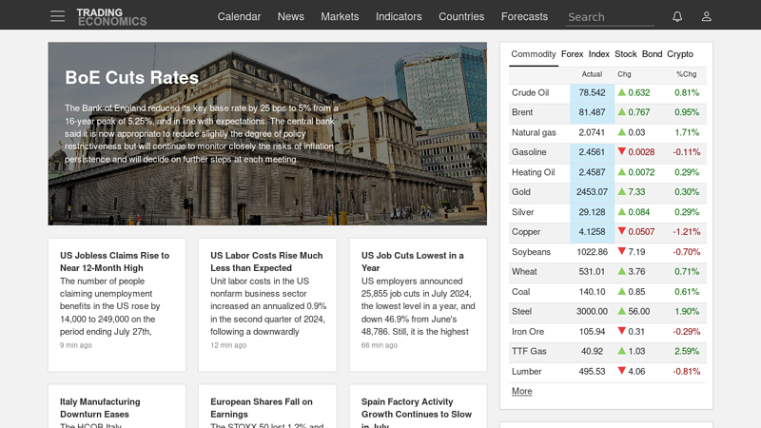The width and height of the screenshot is (761, 428).
Task: Click the Lumber price 495.53
Action: tap(592, 371)
